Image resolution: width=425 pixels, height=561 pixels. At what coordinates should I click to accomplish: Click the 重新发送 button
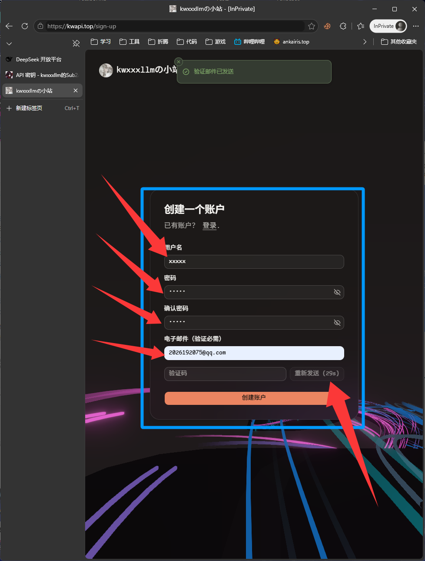(317, 374)
